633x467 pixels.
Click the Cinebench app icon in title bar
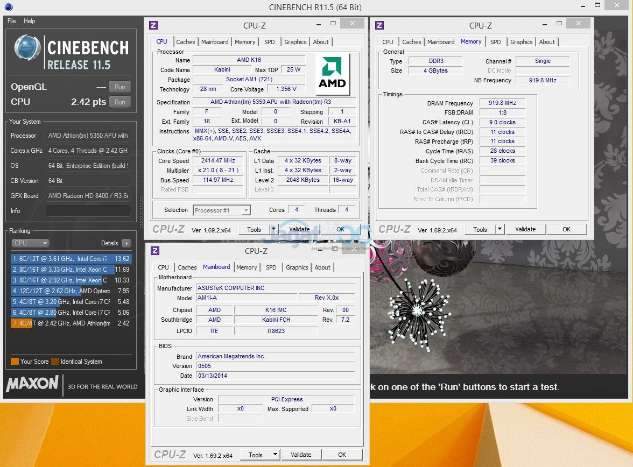(8, 7)
